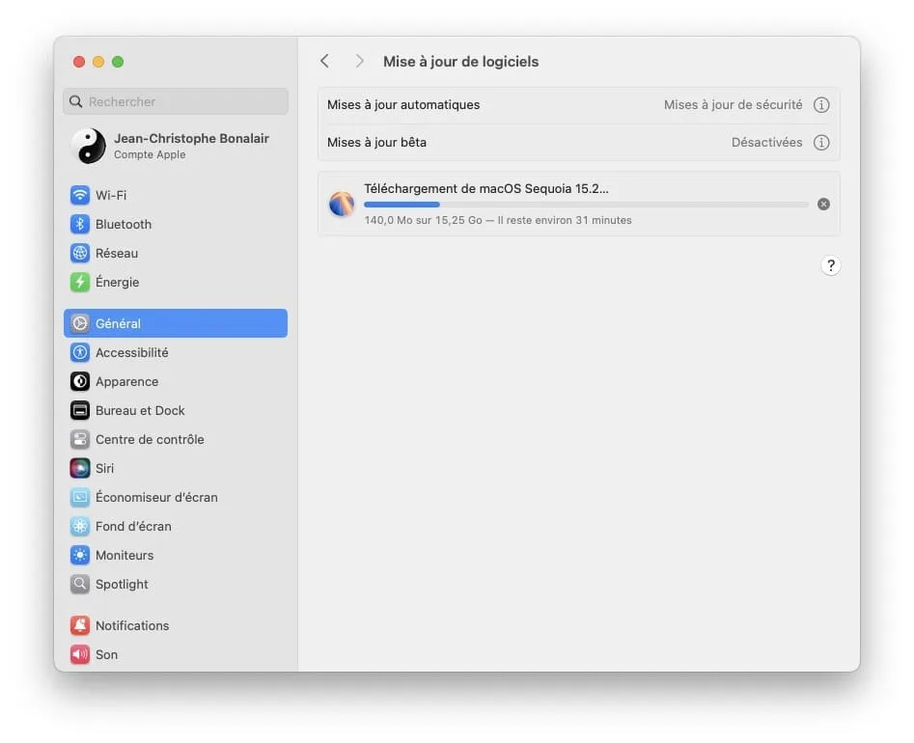
Task: Open info for Mises à jour bêta
Action: 821,142
